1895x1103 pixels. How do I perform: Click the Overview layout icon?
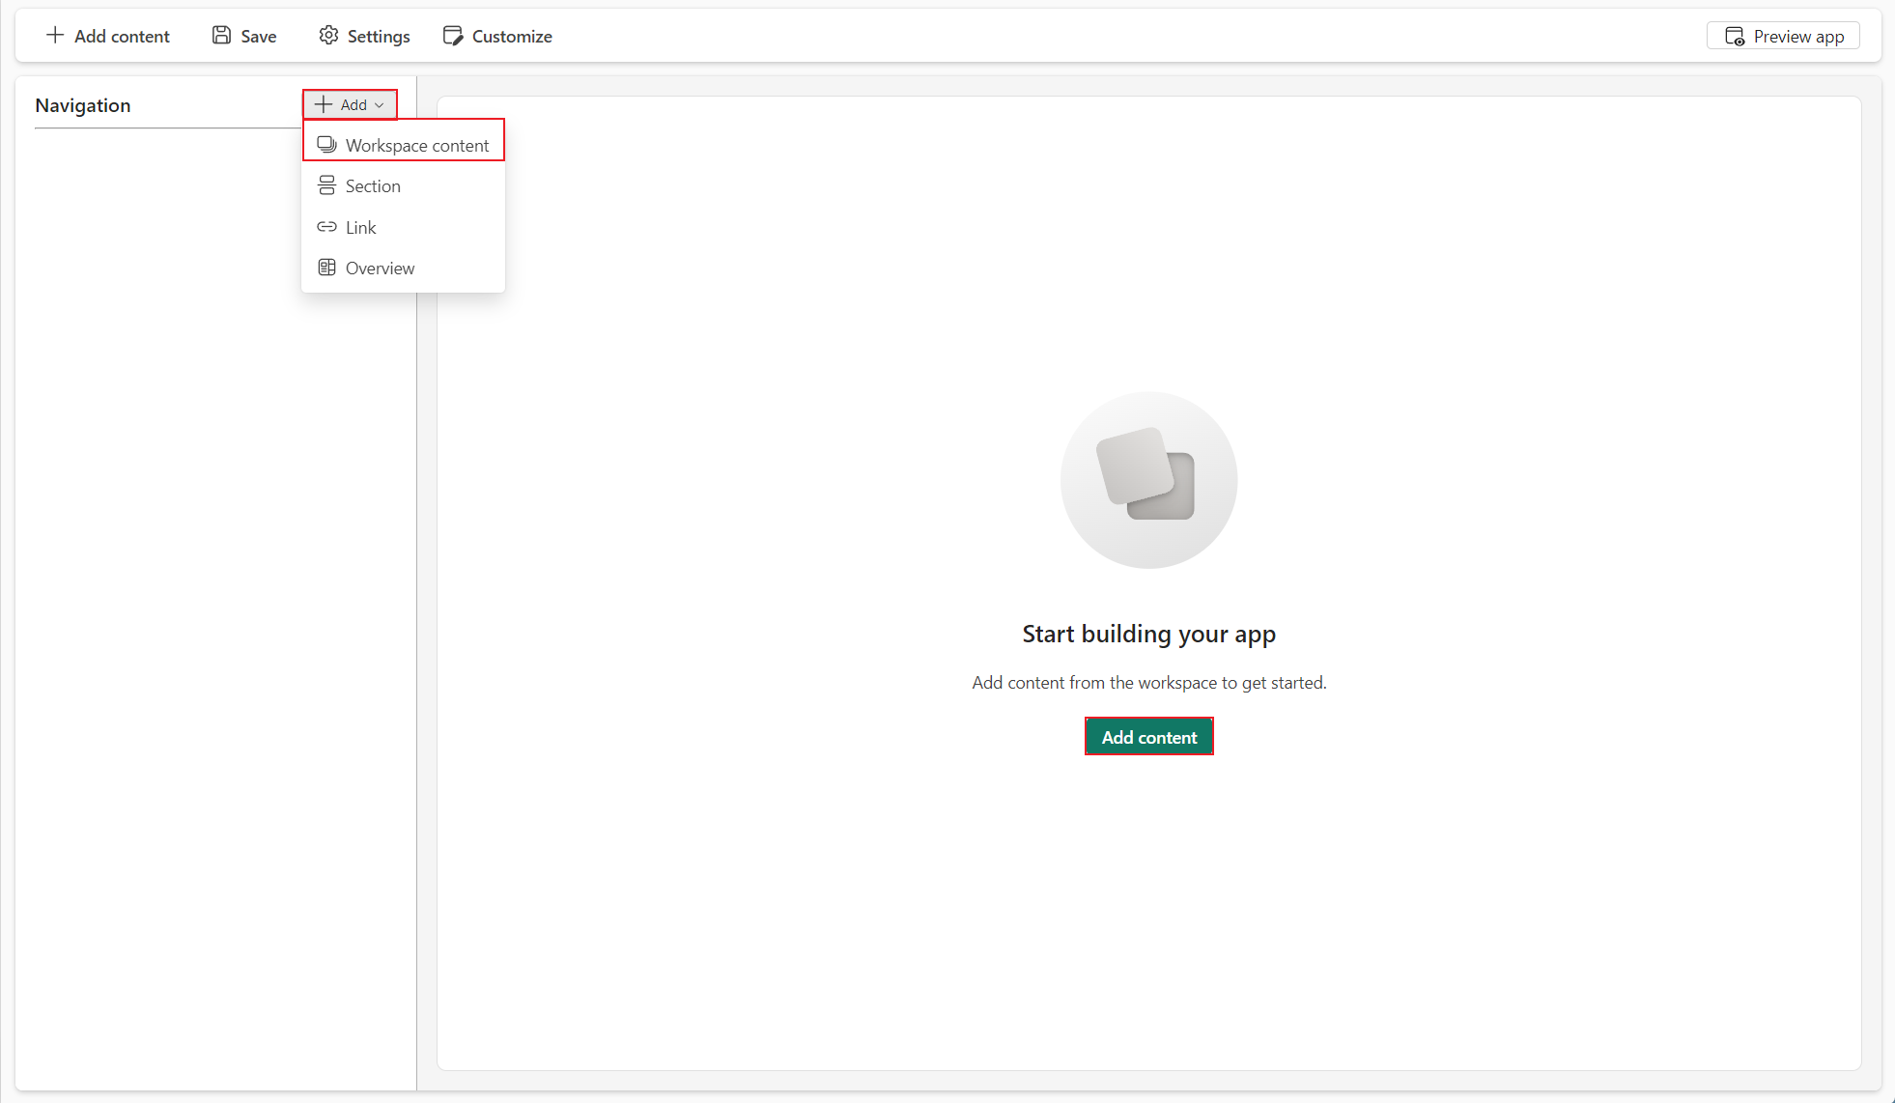(x=327, y=268)
